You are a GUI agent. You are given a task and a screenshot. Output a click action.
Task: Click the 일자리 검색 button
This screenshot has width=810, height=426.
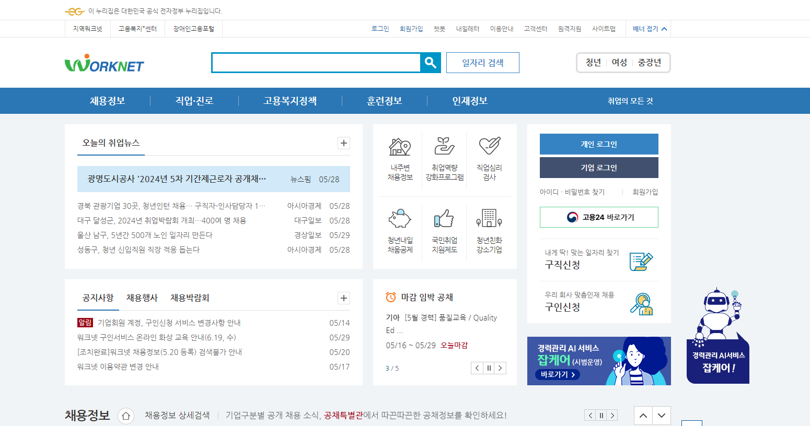pos(483,63)
